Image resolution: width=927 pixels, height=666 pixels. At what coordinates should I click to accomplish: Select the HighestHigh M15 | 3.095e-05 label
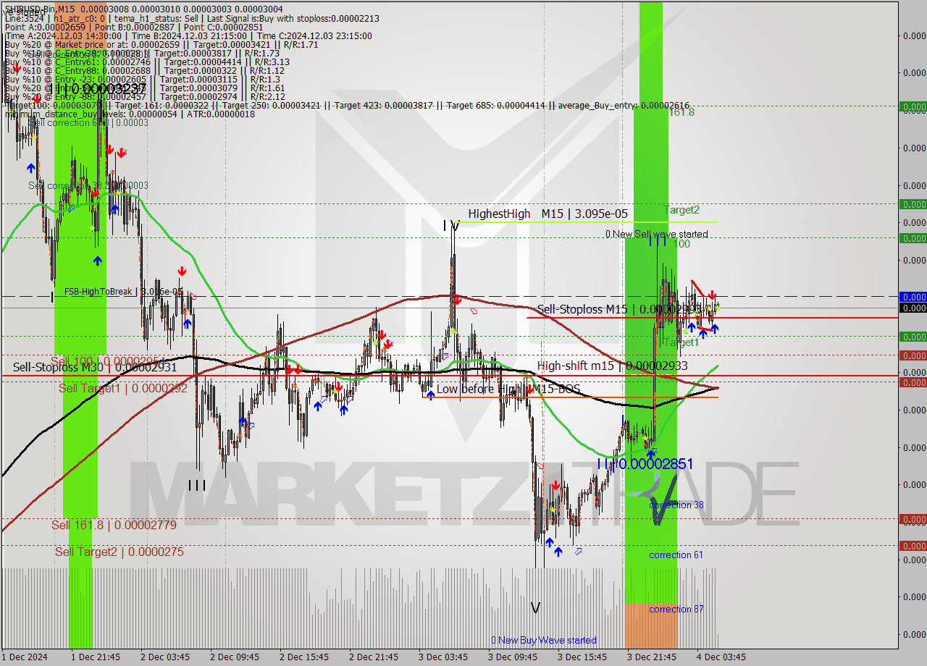pos(548,214)
